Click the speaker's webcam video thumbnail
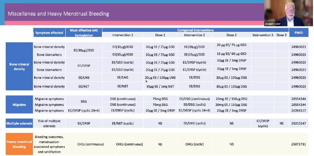Image resolution: width=314 pixels, height=156 pixels. coord(289,13)
